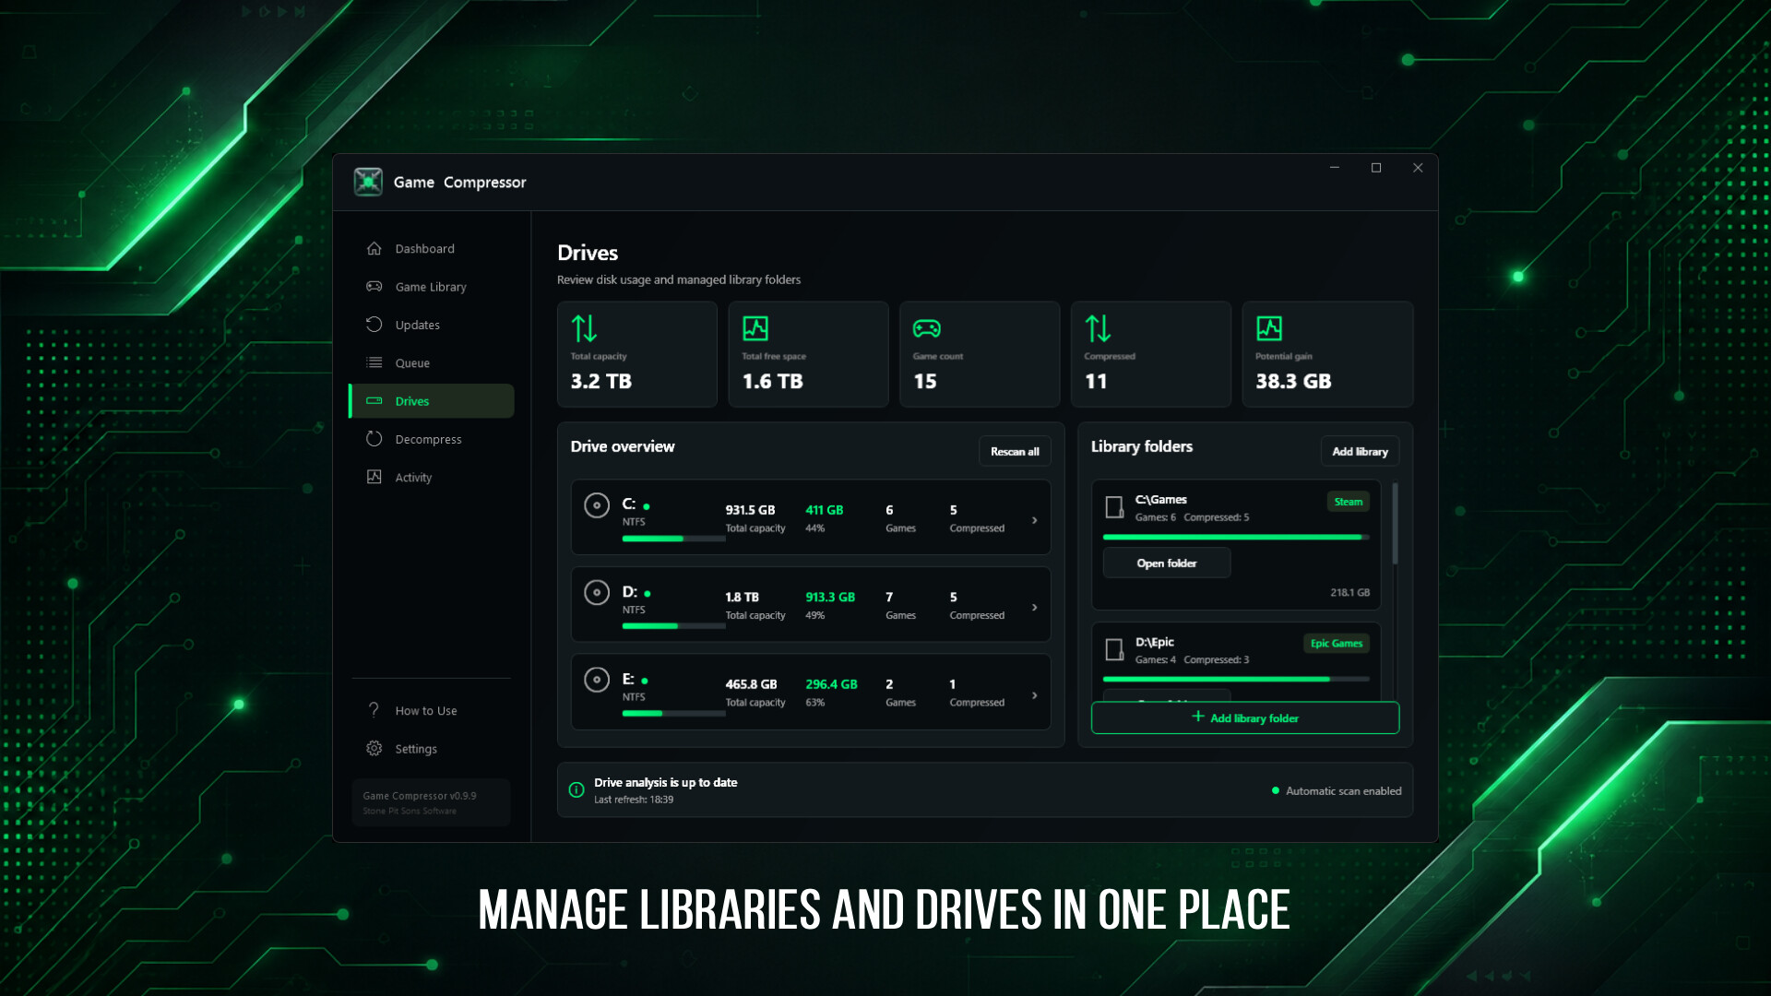
Task: Click the Rescan all button
Action: [x=1015, y=451]
